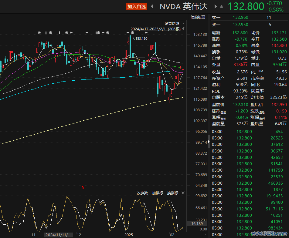
Task: Select trade row with volume 141750
Action: click(x=249, y=170)
